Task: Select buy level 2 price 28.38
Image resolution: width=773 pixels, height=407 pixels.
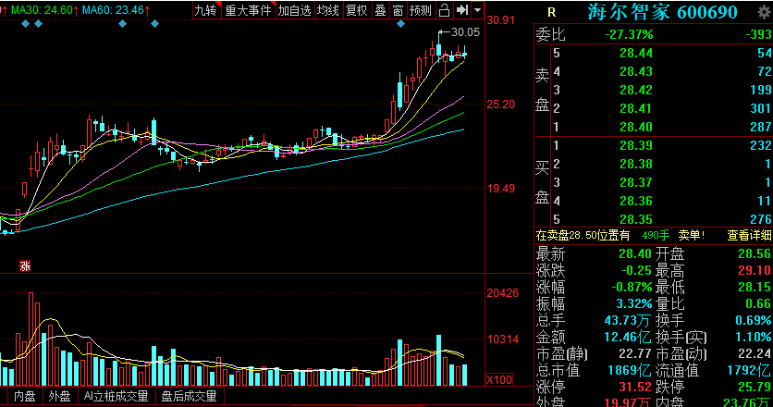Action: point(636,164)
